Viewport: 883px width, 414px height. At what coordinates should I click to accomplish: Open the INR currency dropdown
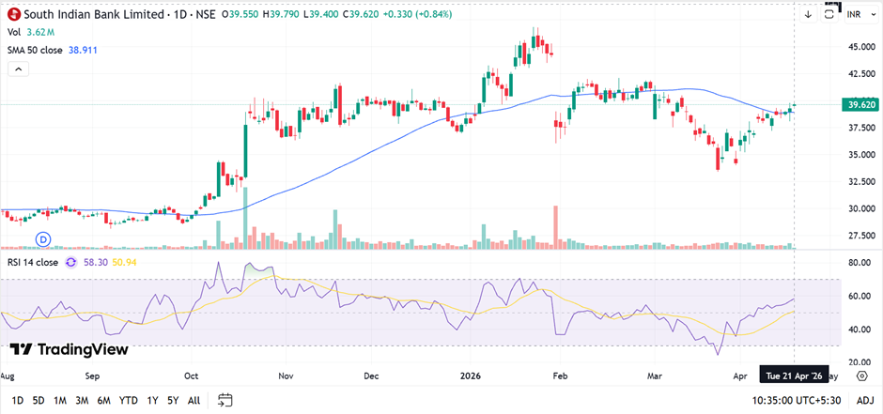coord(854,14)
